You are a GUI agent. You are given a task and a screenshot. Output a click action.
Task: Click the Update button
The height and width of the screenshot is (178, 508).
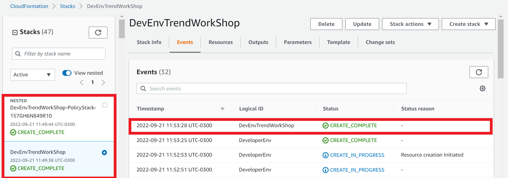pos(362,24)
